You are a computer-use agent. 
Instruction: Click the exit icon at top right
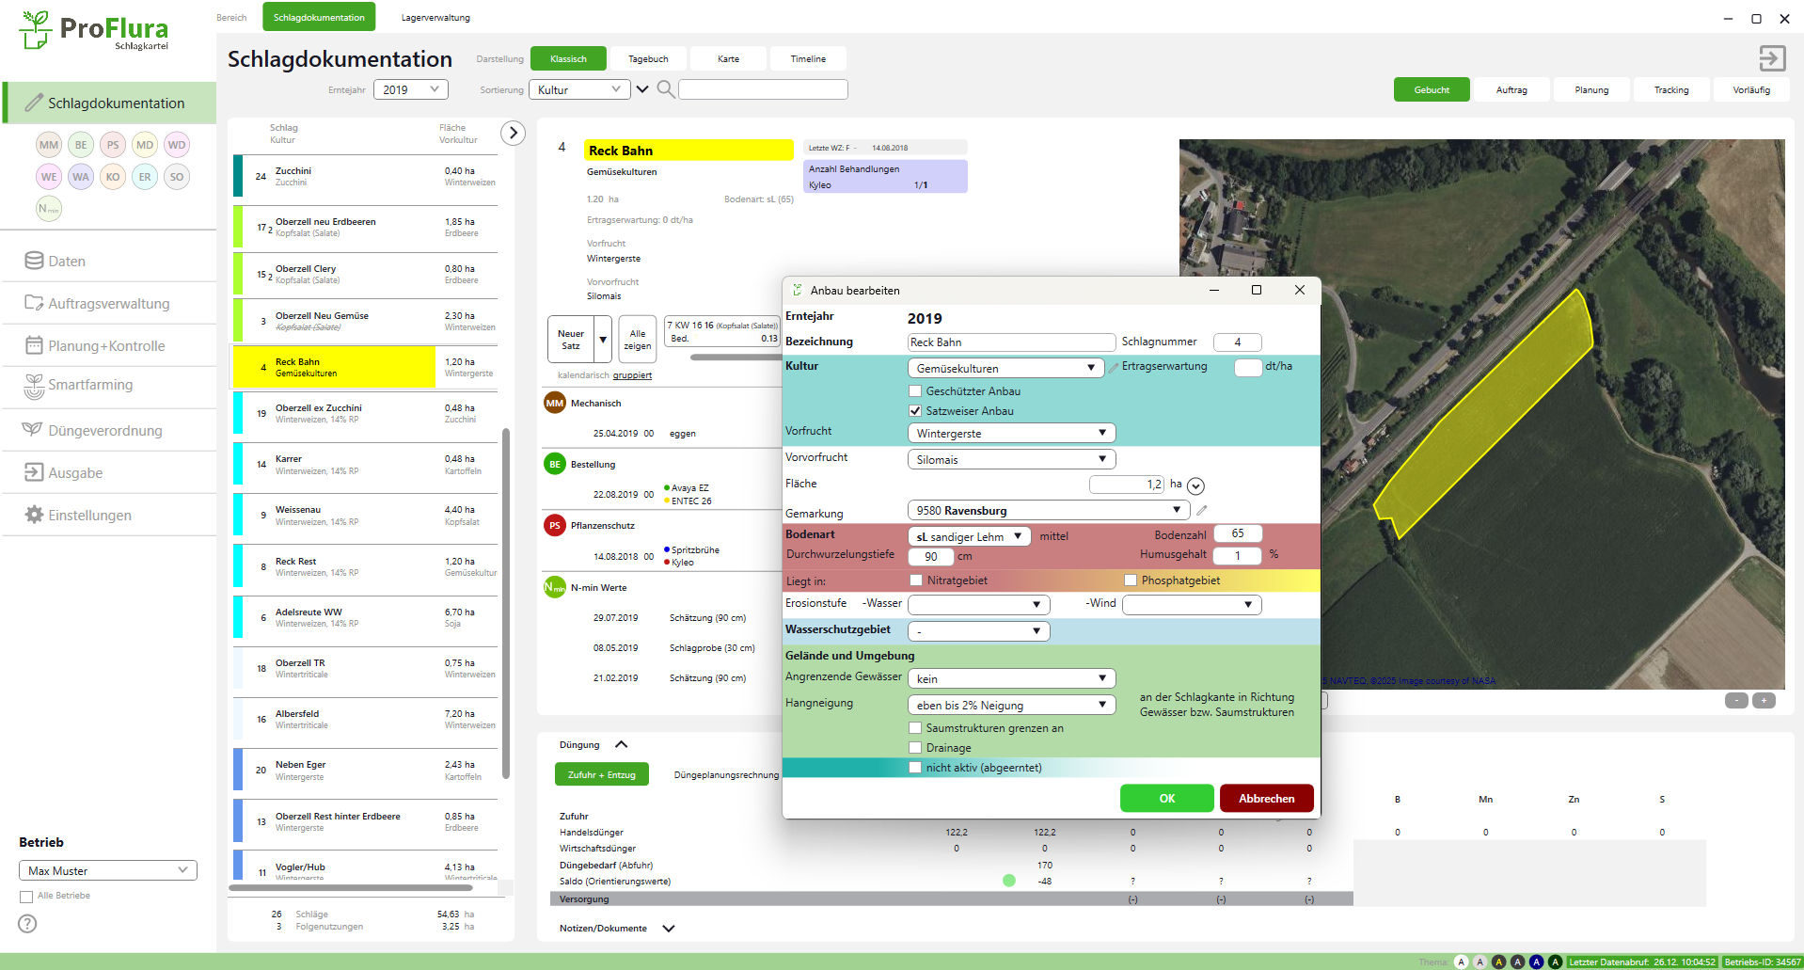click(x=1772, y=58)
